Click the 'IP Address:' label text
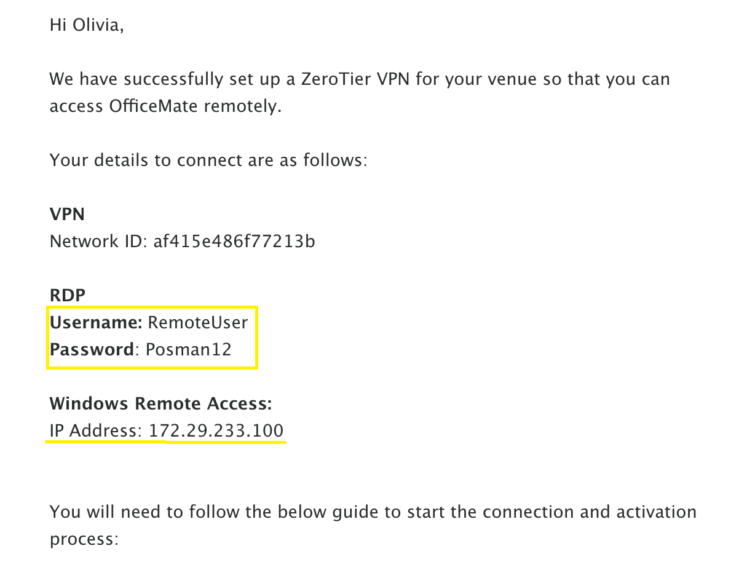Screen dimensions: 739x578 [97, 430]
